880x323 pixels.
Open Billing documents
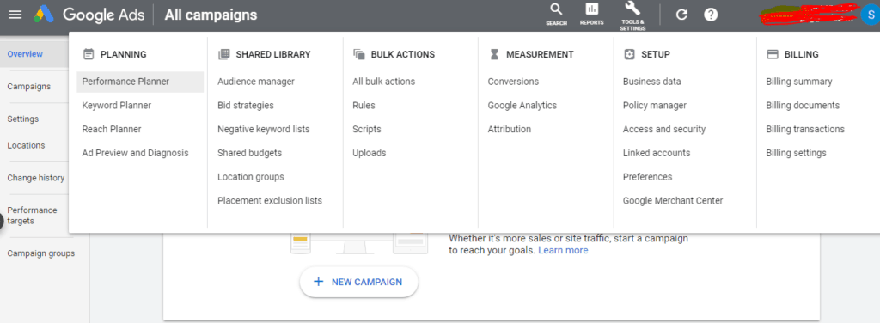[x=803, y=106]
